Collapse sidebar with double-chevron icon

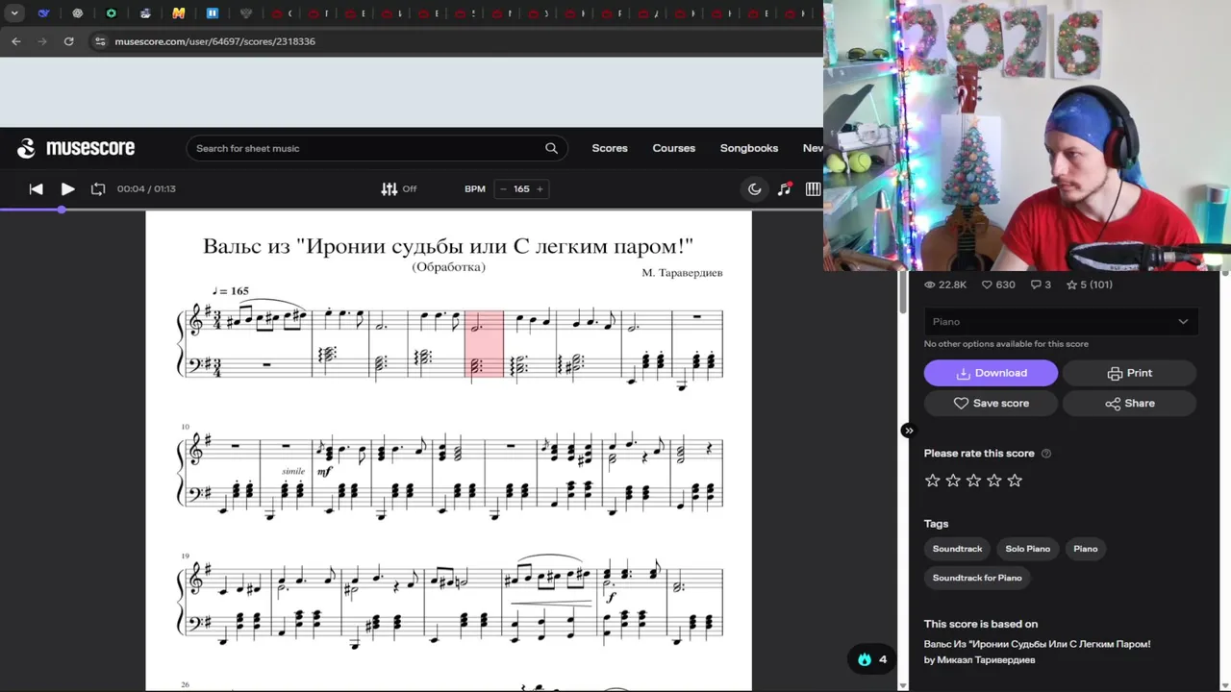[x=909, y=431]
